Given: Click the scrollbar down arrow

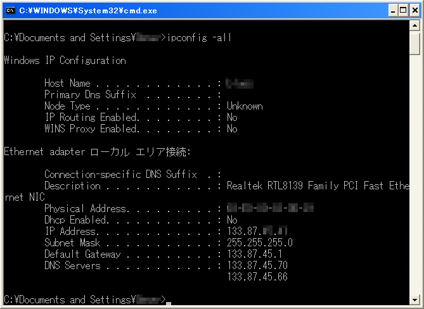Looking at the screenshot, I should point(414,299).
